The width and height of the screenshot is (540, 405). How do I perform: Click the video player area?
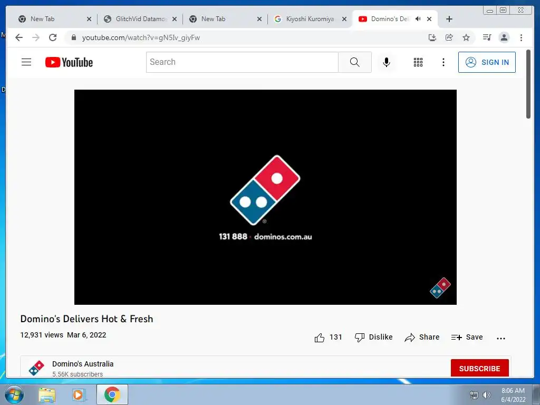[265, 197]
